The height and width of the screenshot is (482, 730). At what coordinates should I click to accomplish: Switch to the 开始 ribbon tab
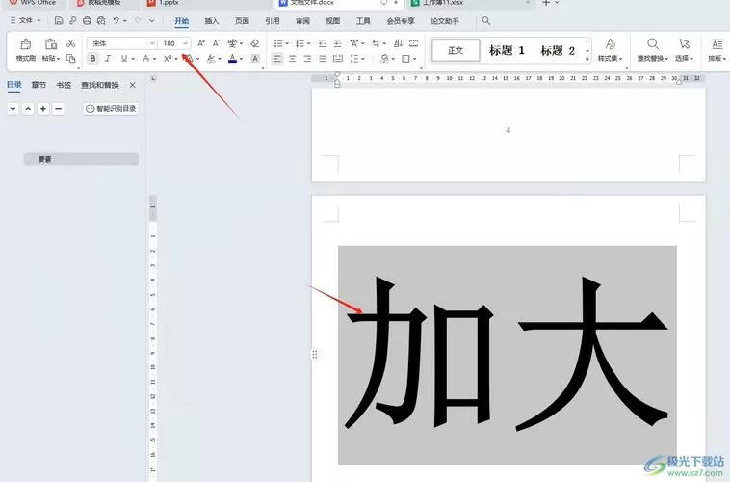(x=182, y=21)
